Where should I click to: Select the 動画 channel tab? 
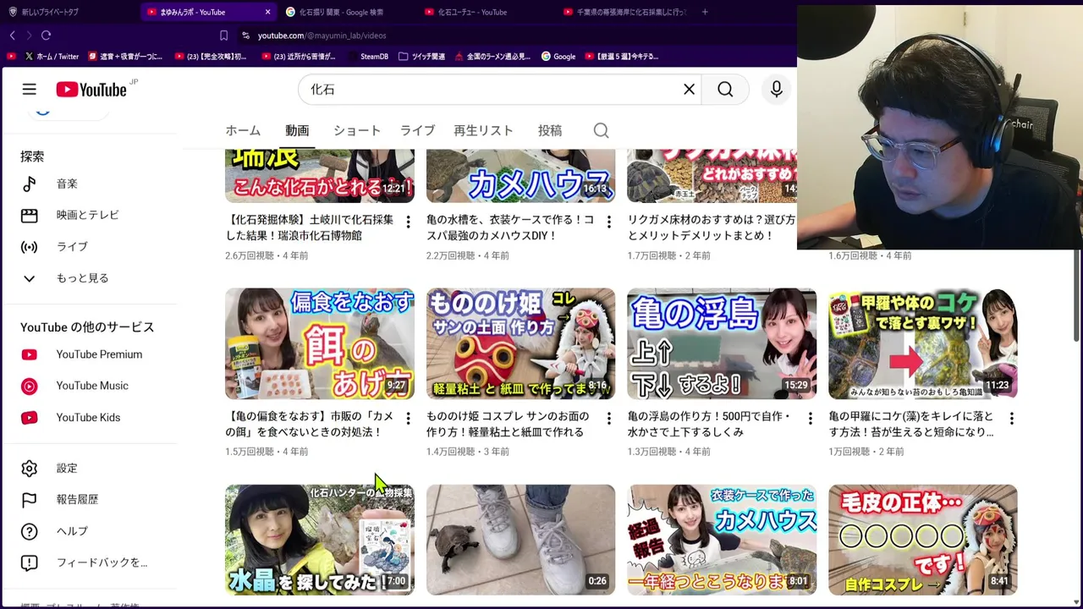[297, 131]
